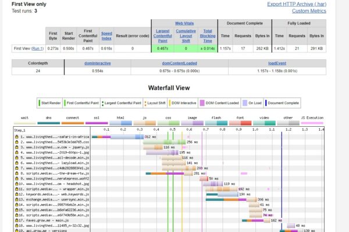The width and height of the screenshot is (349, 232).
Task: Open the Cumulative Layout Shift column link
Action: click(x=186, y=36)
